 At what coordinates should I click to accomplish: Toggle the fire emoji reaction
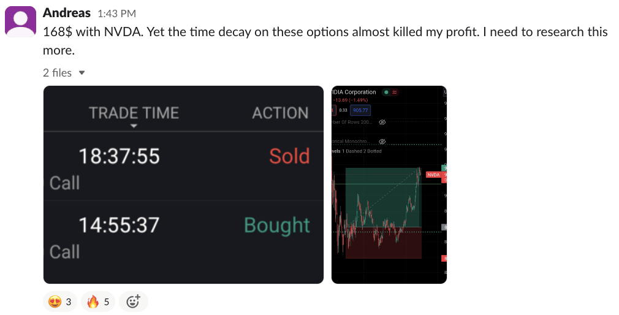coord(98,302)
